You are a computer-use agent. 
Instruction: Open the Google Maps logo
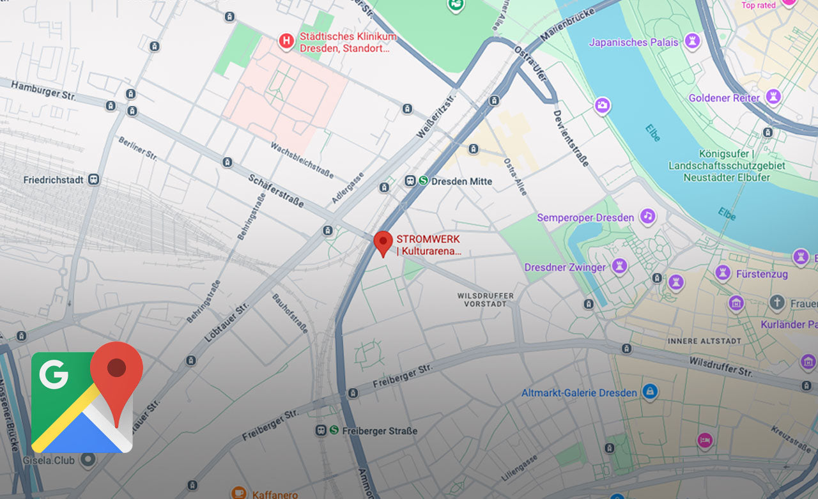pyautogui.click(x=87, y=397)
